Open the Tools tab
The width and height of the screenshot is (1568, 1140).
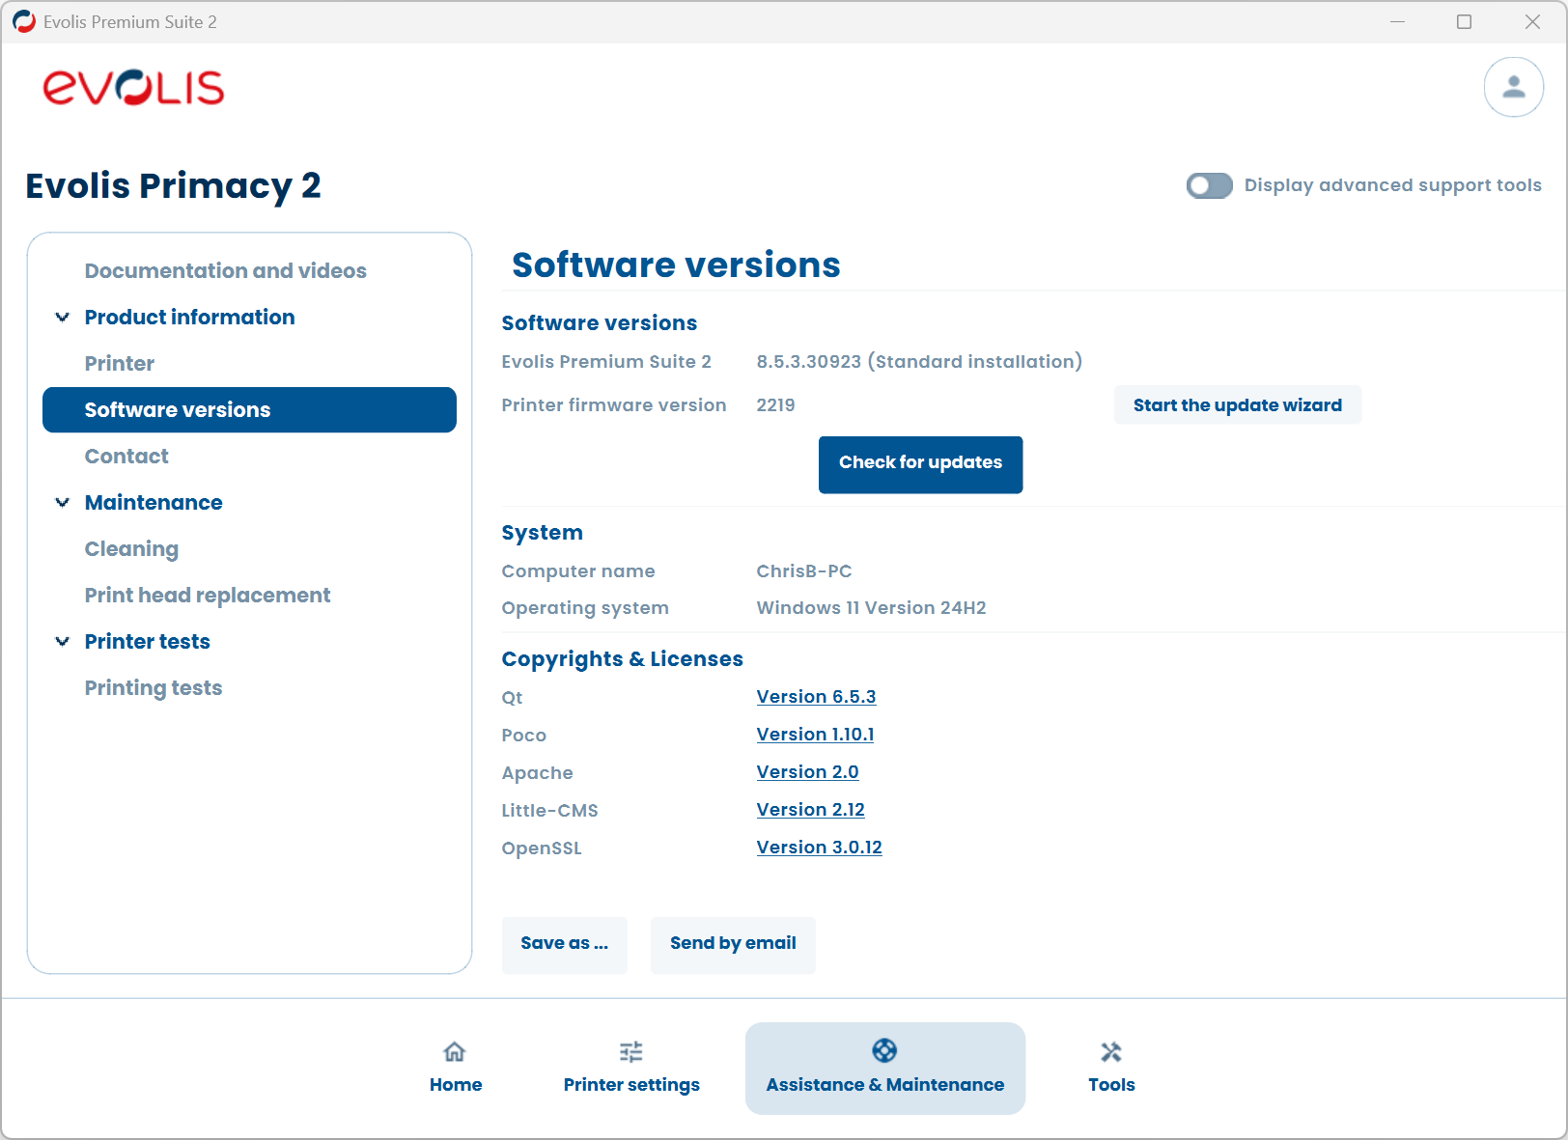tap(1111, 1067)
